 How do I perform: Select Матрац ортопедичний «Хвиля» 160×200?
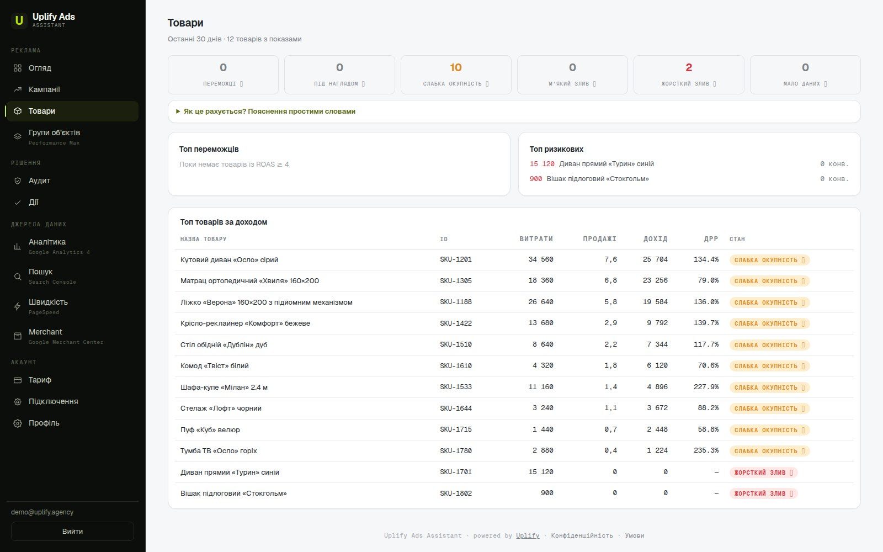coord(514,281)
